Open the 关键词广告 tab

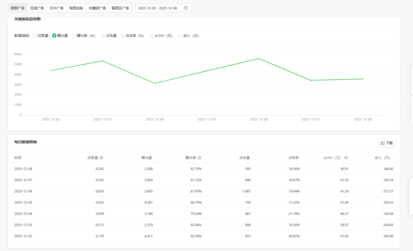97,8
